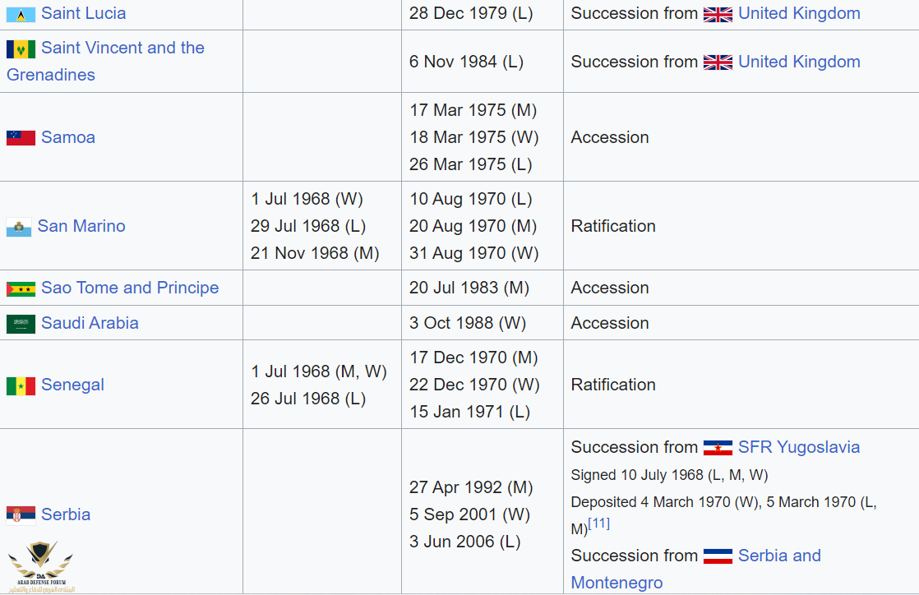Click the San Marino flag icon
Image resolution: width=919 pixels, height=595 pixels.
click(x=19, y=227)
